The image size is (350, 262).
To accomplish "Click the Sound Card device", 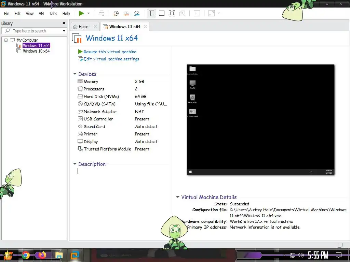I will 122,127.
